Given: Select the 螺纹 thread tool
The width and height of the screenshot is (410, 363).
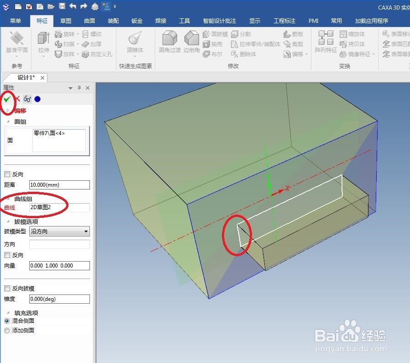Looking at the screenshot, I should tap(91, 34).
